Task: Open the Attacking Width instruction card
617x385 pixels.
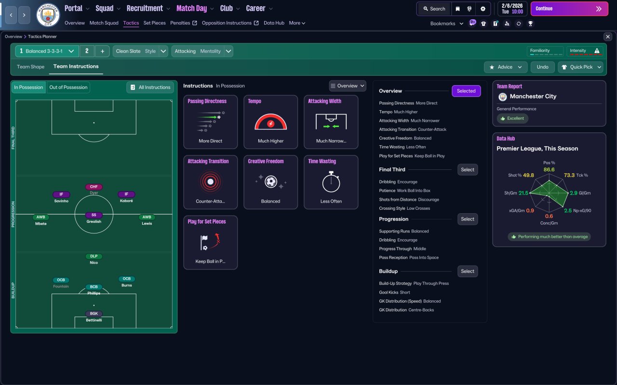Action: 331,122
